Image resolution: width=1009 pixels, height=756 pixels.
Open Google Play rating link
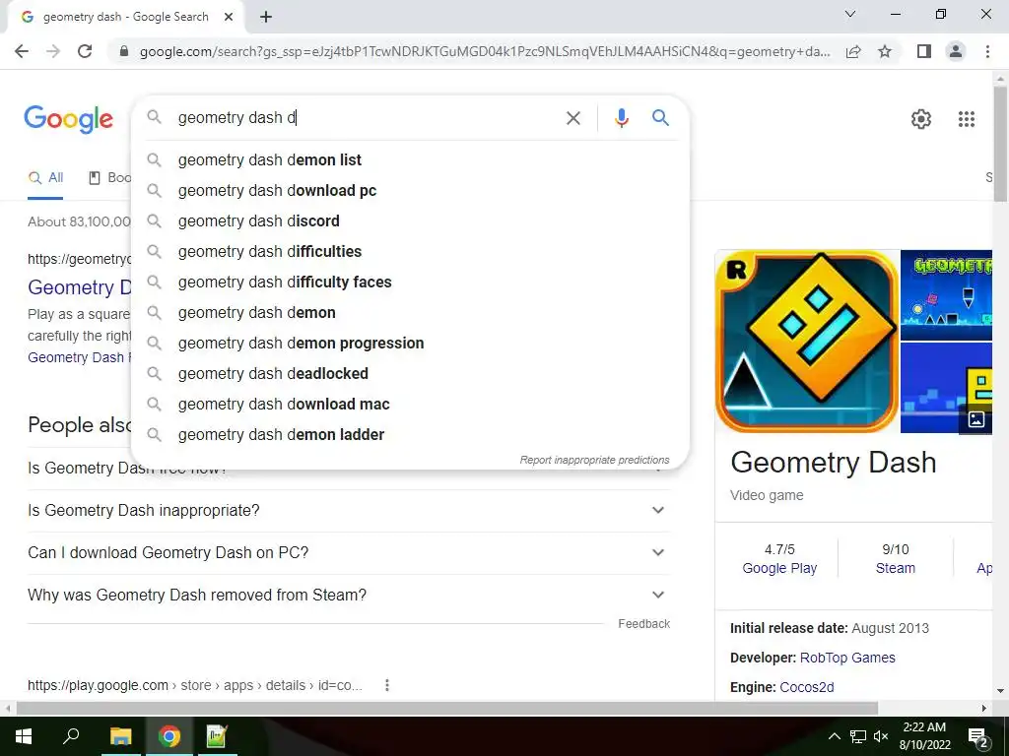[779, 568]
